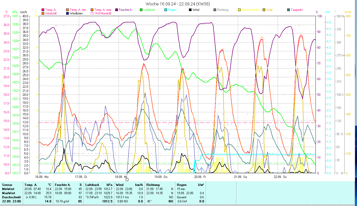
Task: Click the orange Windchill legend swatch
Action: 43,13
